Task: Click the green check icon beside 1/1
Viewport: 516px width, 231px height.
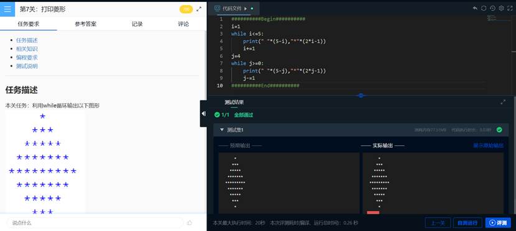Action: [x=217, y=115]
